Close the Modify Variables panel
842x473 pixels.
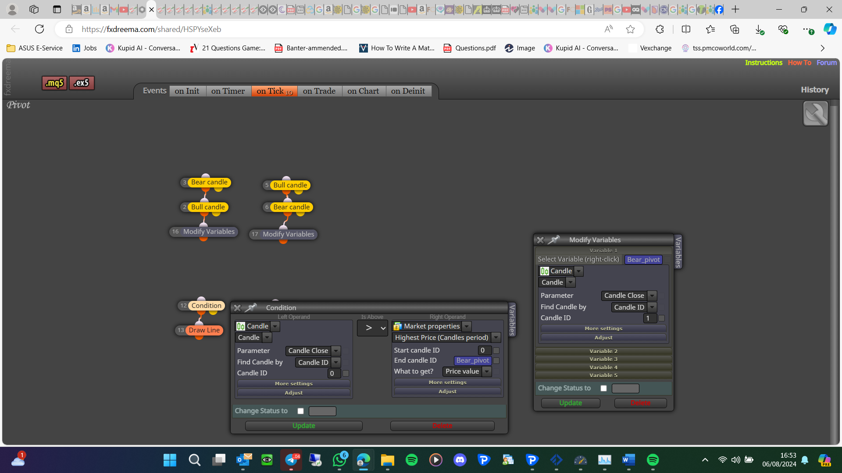540,240
